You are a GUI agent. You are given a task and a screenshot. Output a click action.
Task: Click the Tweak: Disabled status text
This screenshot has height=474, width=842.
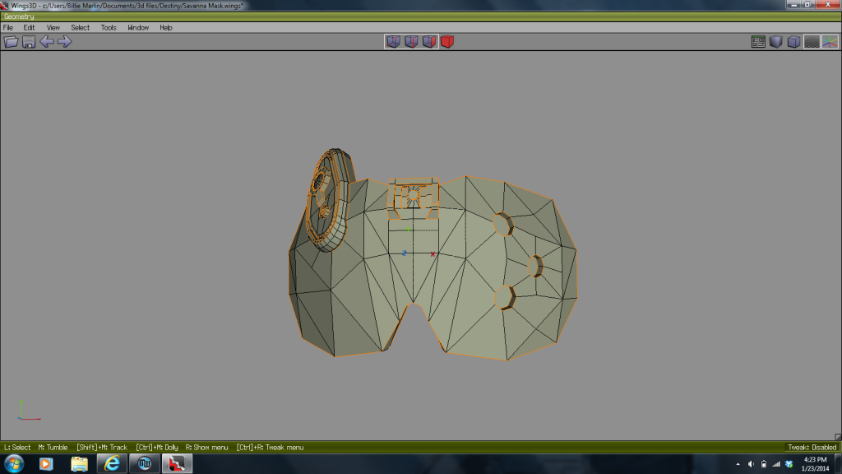click(x=812, y=447)
